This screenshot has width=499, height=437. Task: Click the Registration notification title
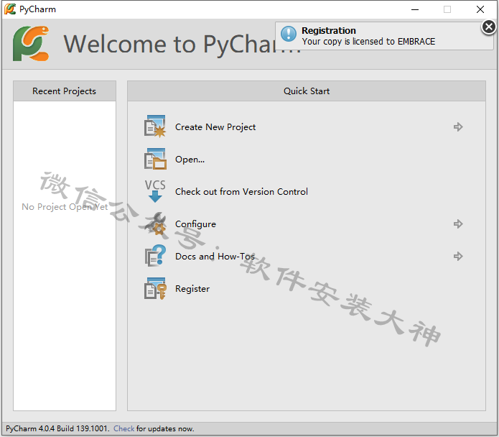coord(328,31)
